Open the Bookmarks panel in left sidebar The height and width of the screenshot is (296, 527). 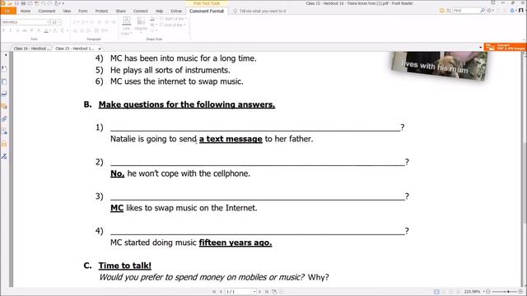pyautogui.click(x=4, y=69)
